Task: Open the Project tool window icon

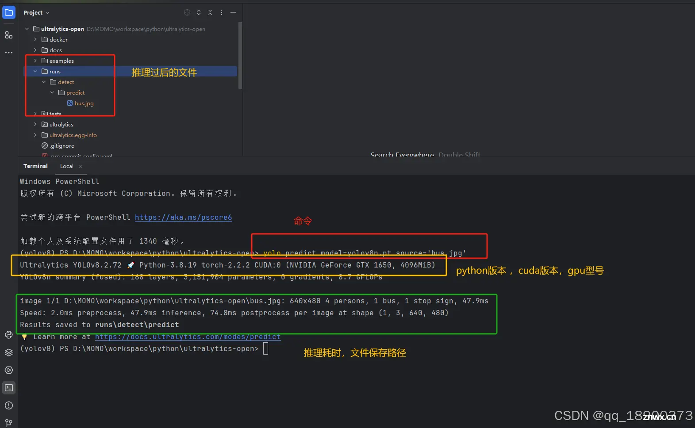Action: tap(9, 12)
